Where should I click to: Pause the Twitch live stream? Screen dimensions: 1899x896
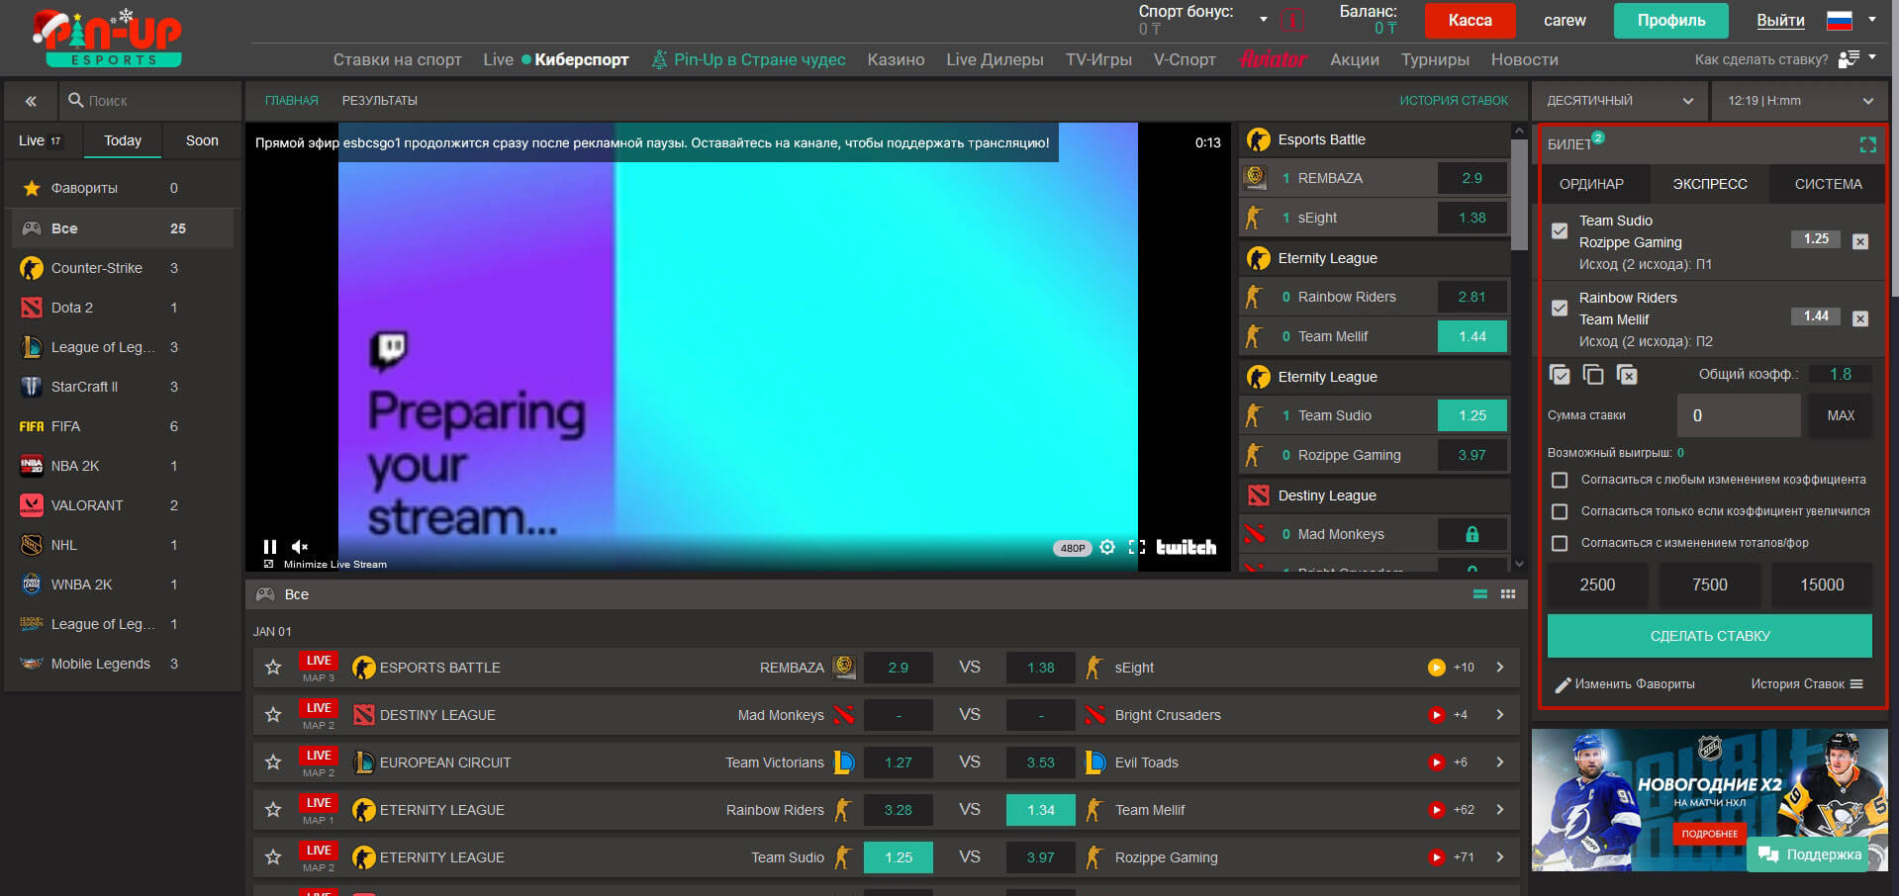click(269, 547)
